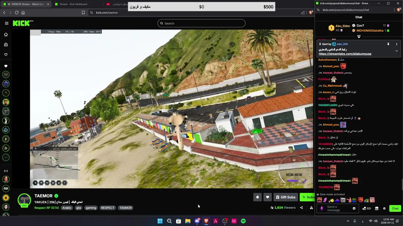Go back in the browser
This screenshot has height=226, width=403.
4,13
